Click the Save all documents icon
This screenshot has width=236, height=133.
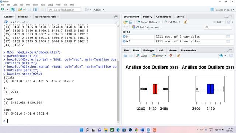(x=35, y=10)
